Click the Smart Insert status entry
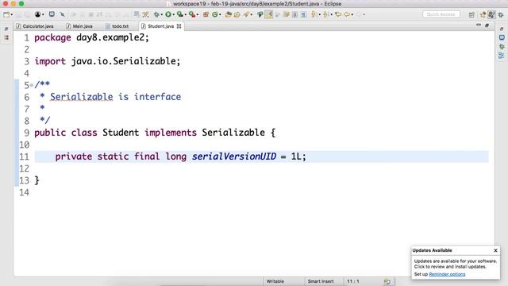Screen dimensions: 508x286 (321, 281)
